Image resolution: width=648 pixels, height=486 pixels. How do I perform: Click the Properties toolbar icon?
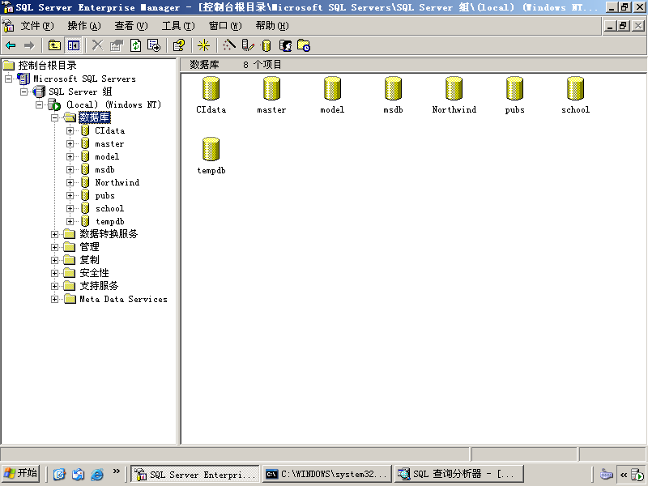pos(117,45)
